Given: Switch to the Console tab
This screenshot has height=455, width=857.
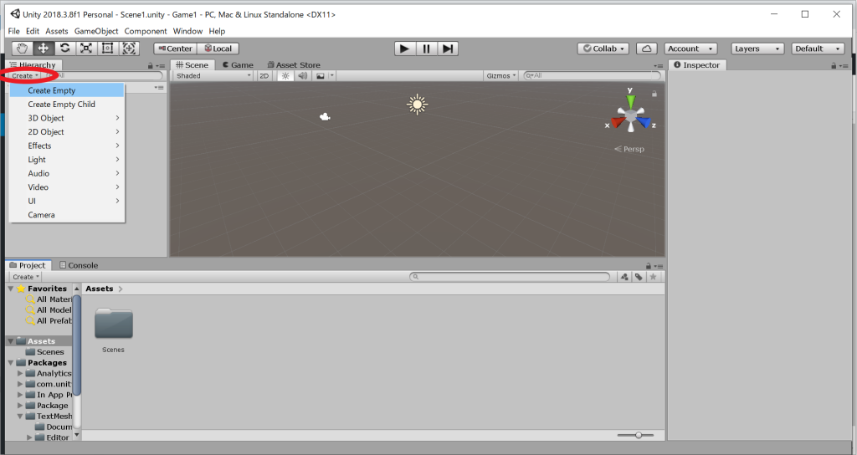Looking at the screenshot, I should pyautogui.click(x=79, y=265).
